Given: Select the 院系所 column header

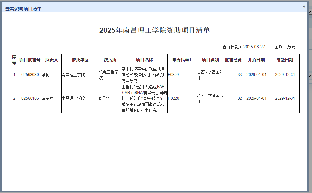Looking at the screenshot, I should point(110,60).
